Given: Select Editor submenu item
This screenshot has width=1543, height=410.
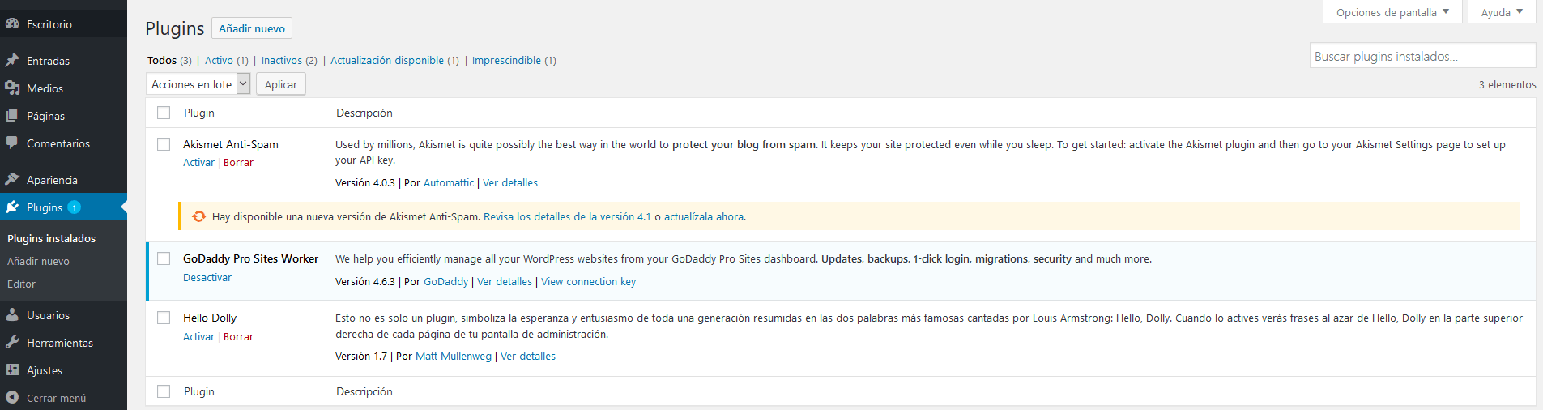Looking at the screenshot, I should pyautogui.click(x=21, y=284).
